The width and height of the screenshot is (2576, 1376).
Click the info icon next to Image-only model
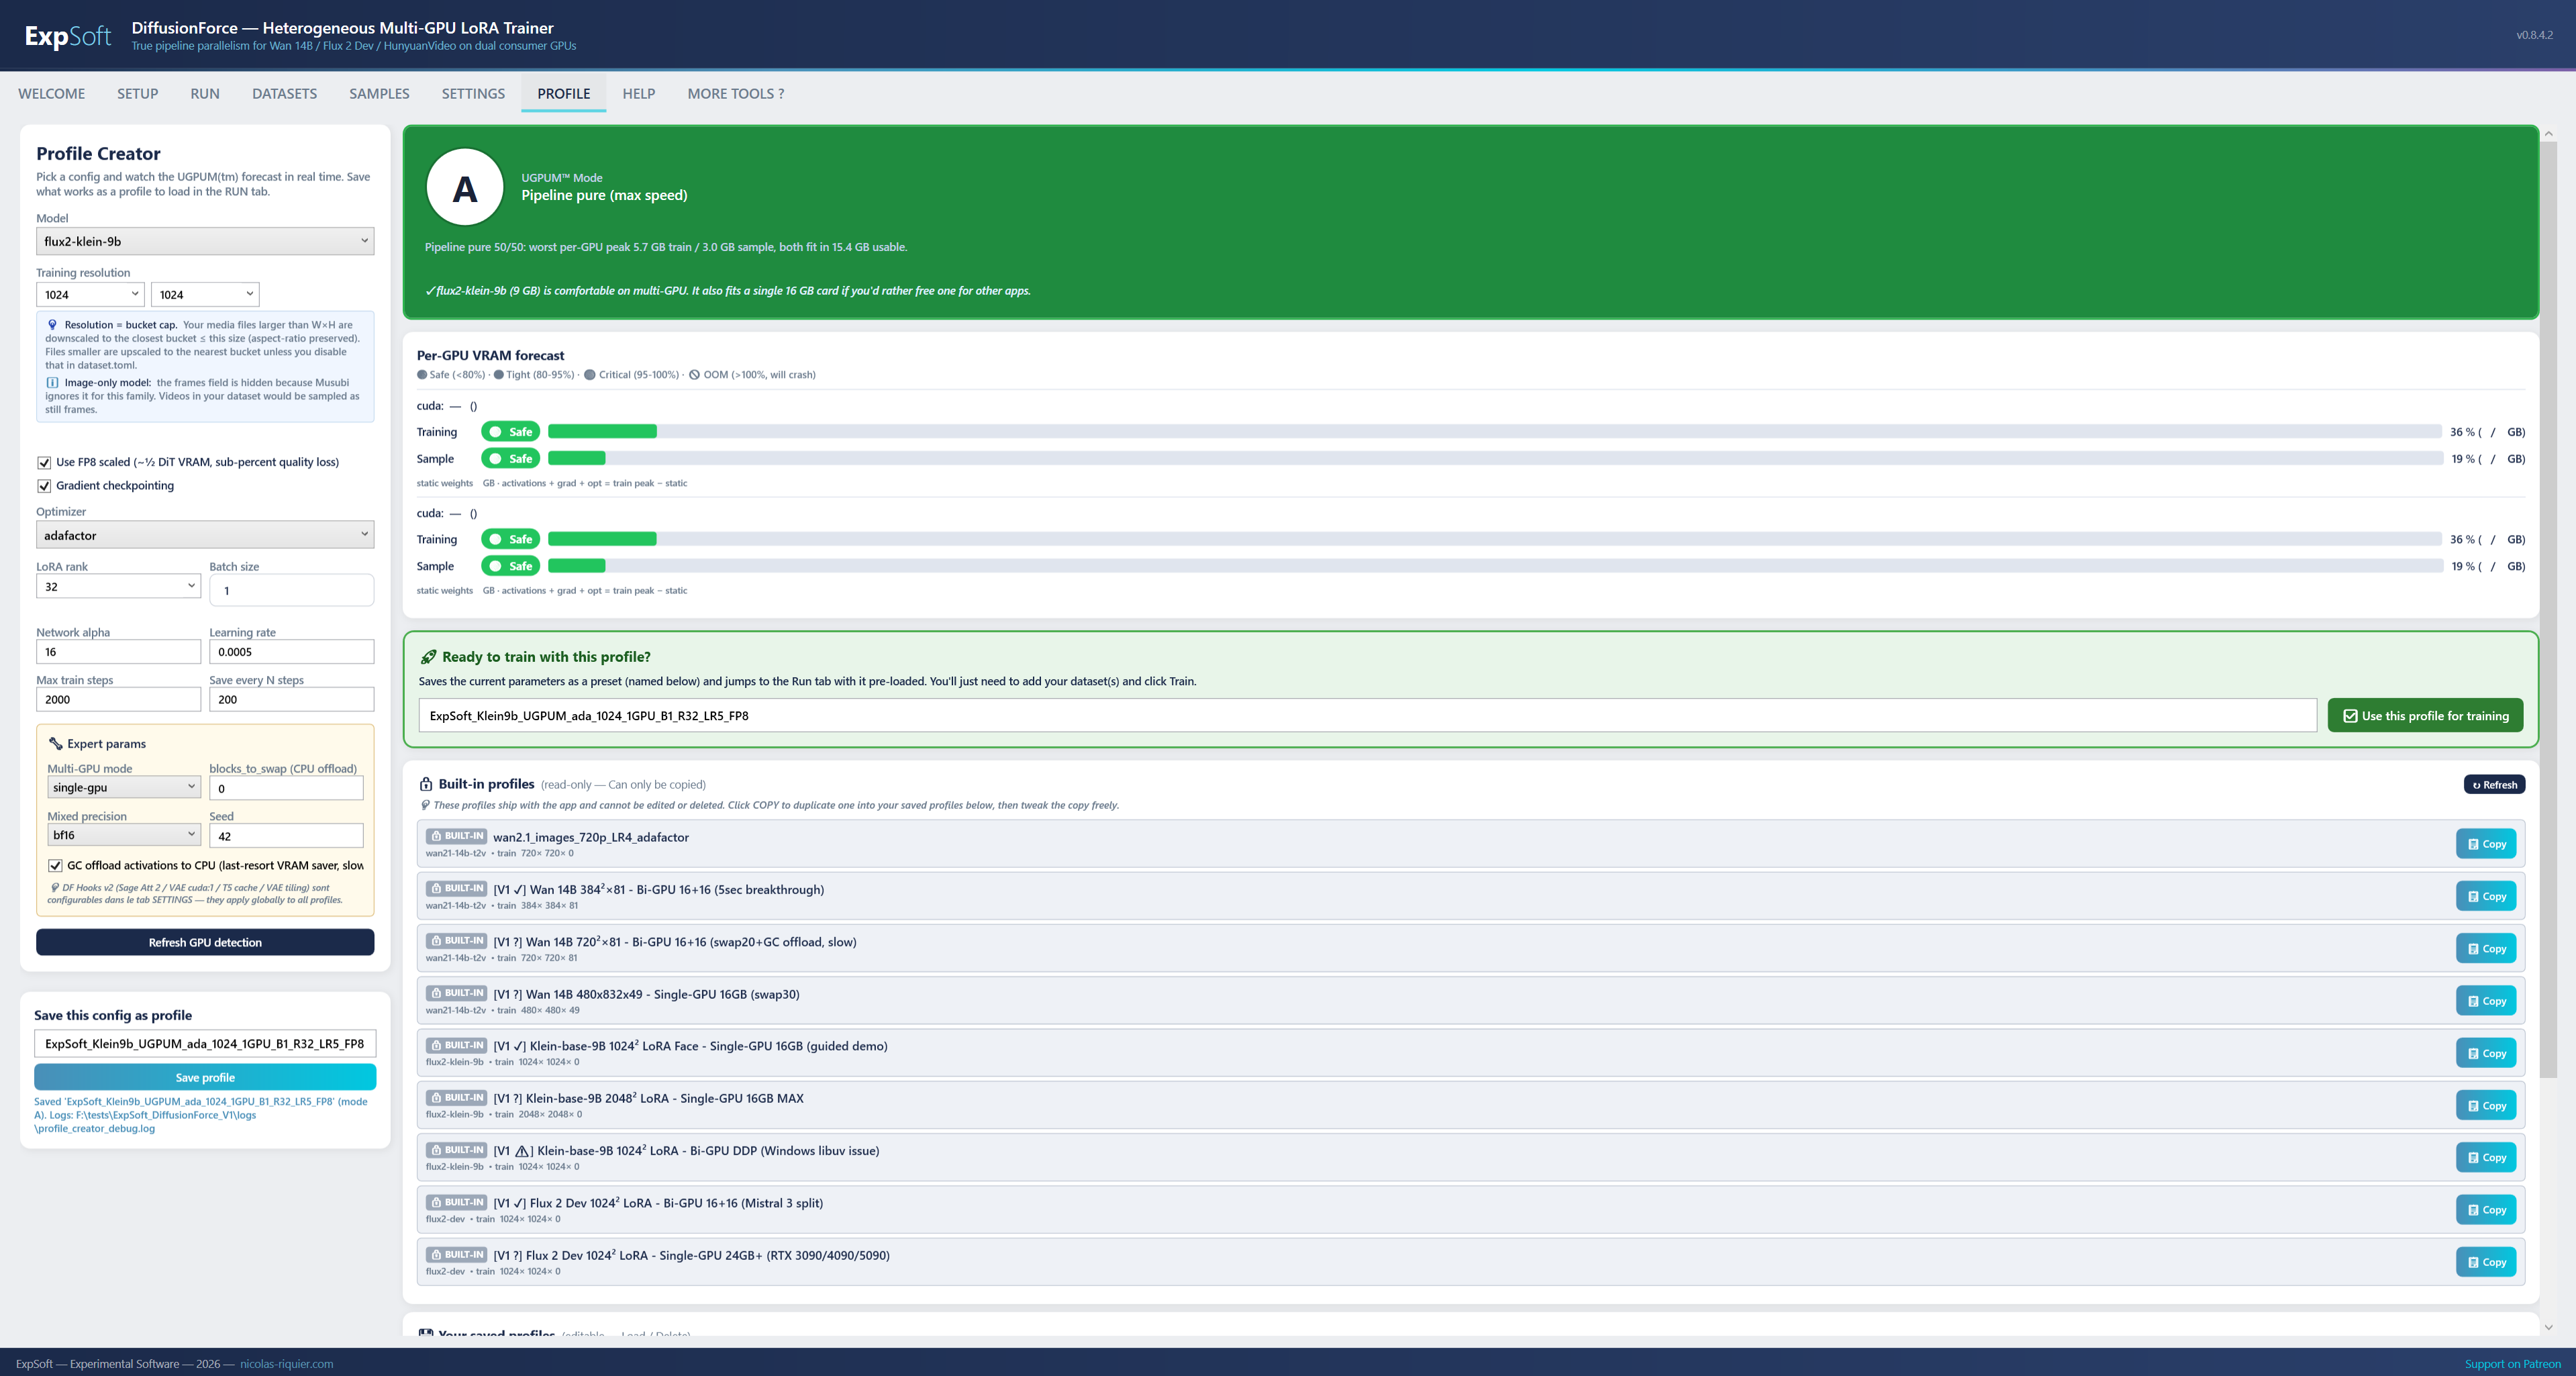[52, 382]
